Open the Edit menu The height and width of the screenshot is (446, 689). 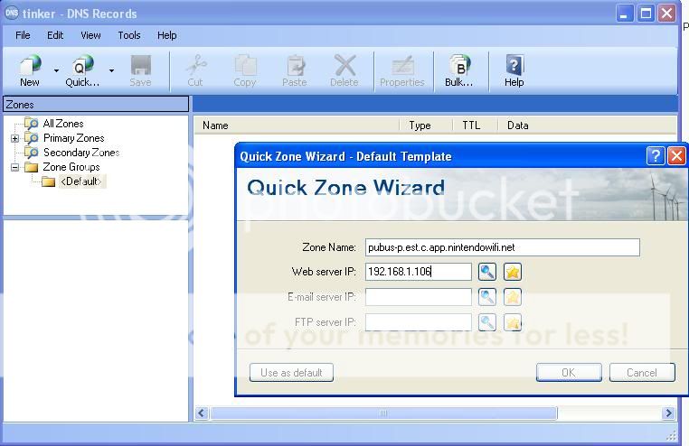click(x=55, y=35)
